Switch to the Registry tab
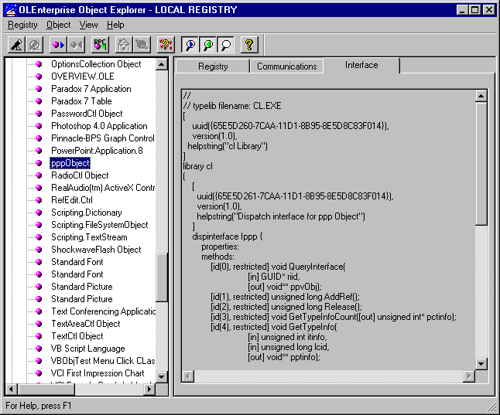 click(213, 66)
